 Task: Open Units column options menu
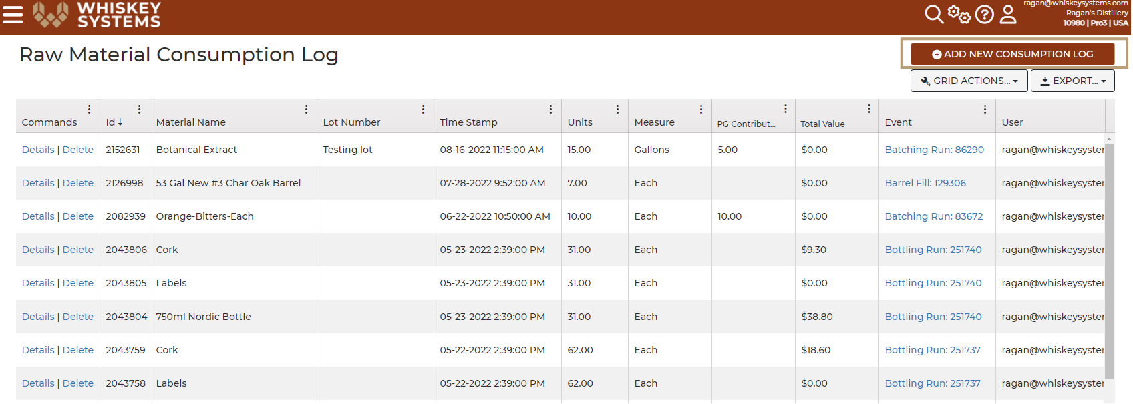617,109
